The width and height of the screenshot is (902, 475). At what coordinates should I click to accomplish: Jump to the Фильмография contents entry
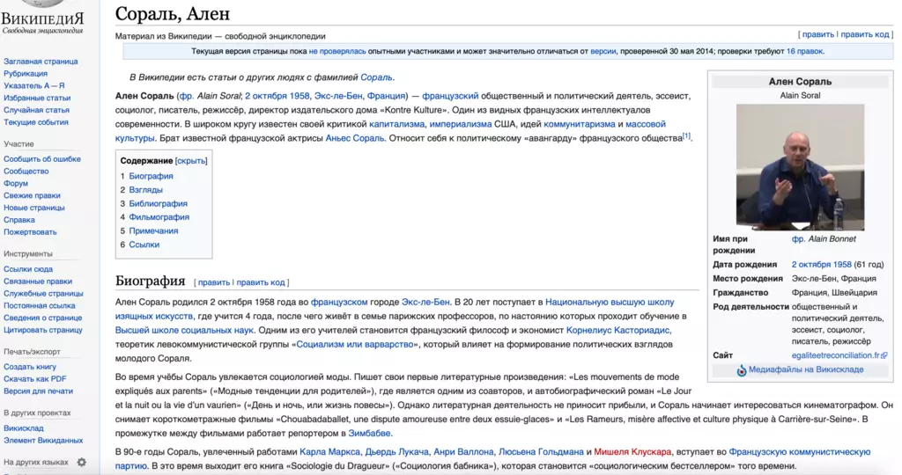pos(159,217)
